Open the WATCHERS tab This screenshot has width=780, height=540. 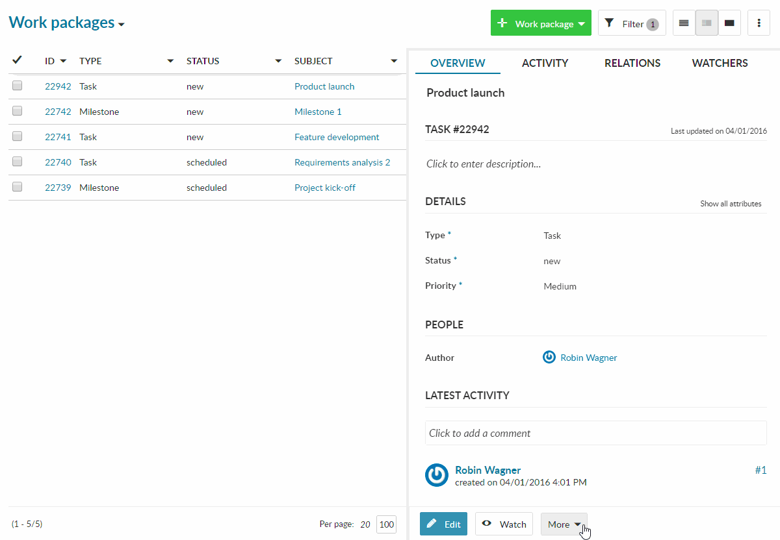point(720,63)
